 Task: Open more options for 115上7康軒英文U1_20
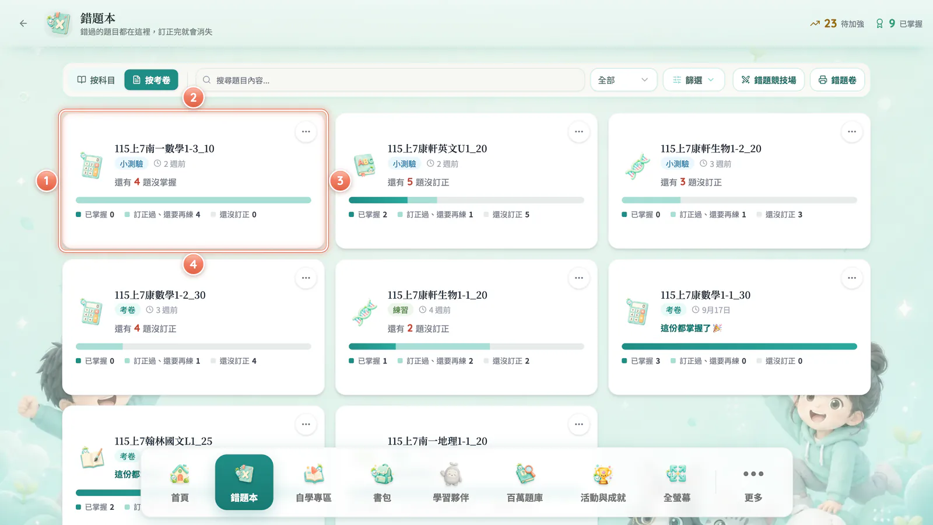coord(579,132)
